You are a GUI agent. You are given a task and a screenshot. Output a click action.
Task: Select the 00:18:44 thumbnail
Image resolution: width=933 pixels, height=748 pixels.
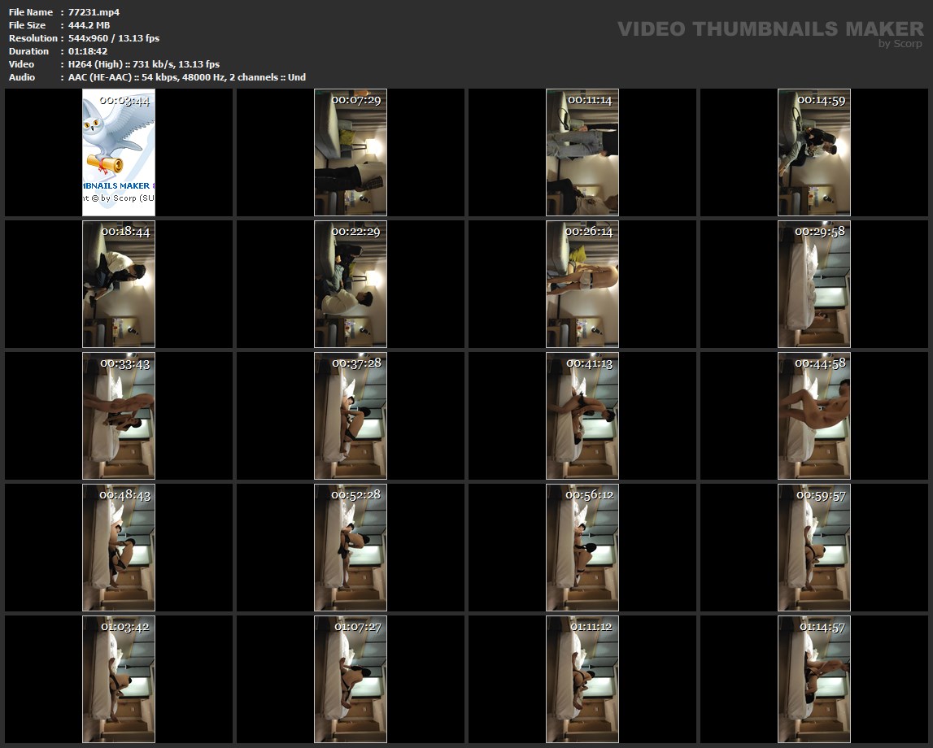point(119,284)
